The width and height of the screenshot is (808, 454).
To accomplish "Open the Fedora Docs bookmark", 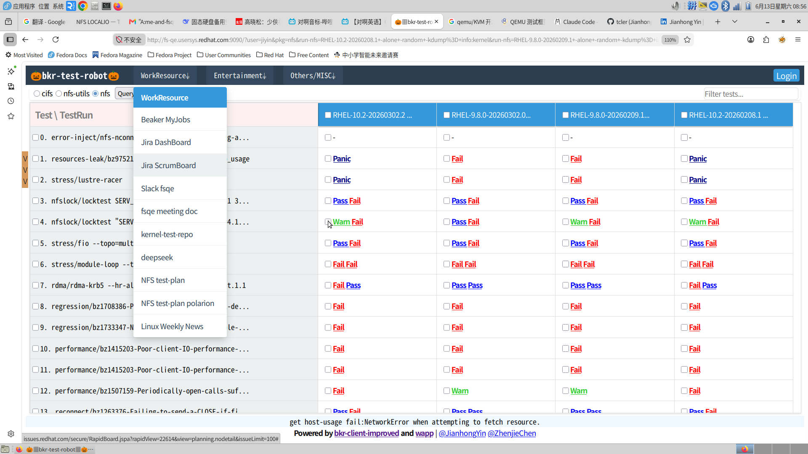I will pos(68,55).
